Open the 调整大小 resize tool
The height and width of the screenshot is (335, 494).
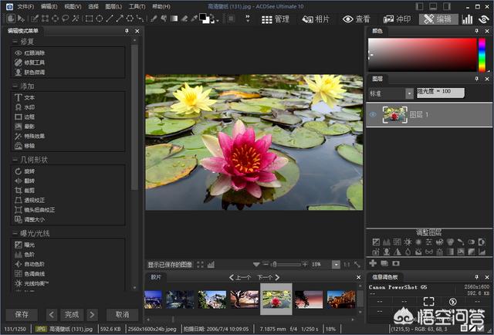[34, 218]
